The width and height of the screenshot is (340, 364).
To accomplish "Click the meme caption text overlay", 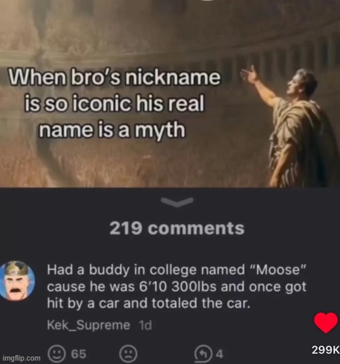I will click(114, 103).
